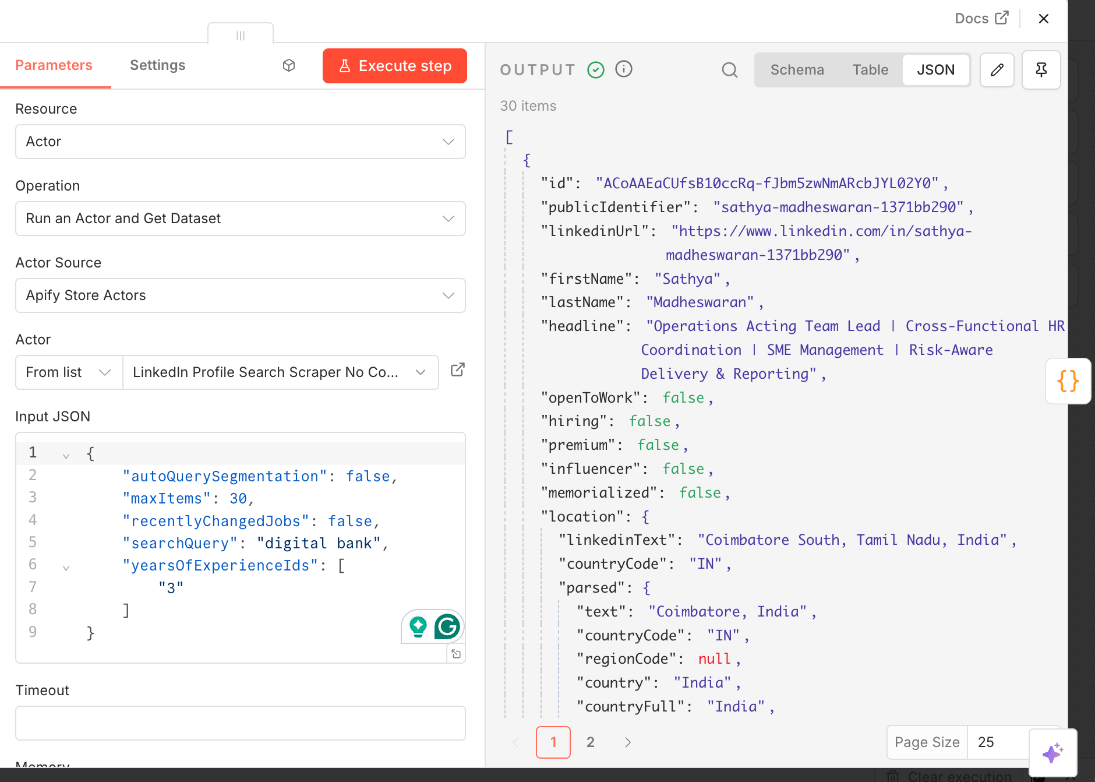Image resolution: width=1095 pixels, height=782 pixels.
Task: Click the cube icon beside Settings tab
Action: (x=289, y=65)
